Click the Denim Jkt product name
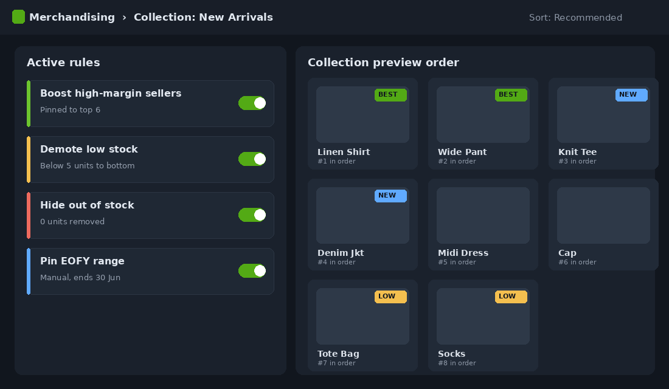The image size is (669, 389). (341, 253)
